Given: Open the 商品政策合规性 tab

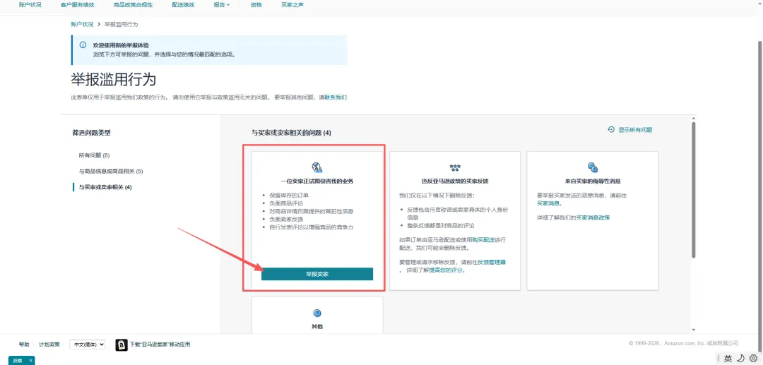Looking at the screenshot, I should click(133, 4).
